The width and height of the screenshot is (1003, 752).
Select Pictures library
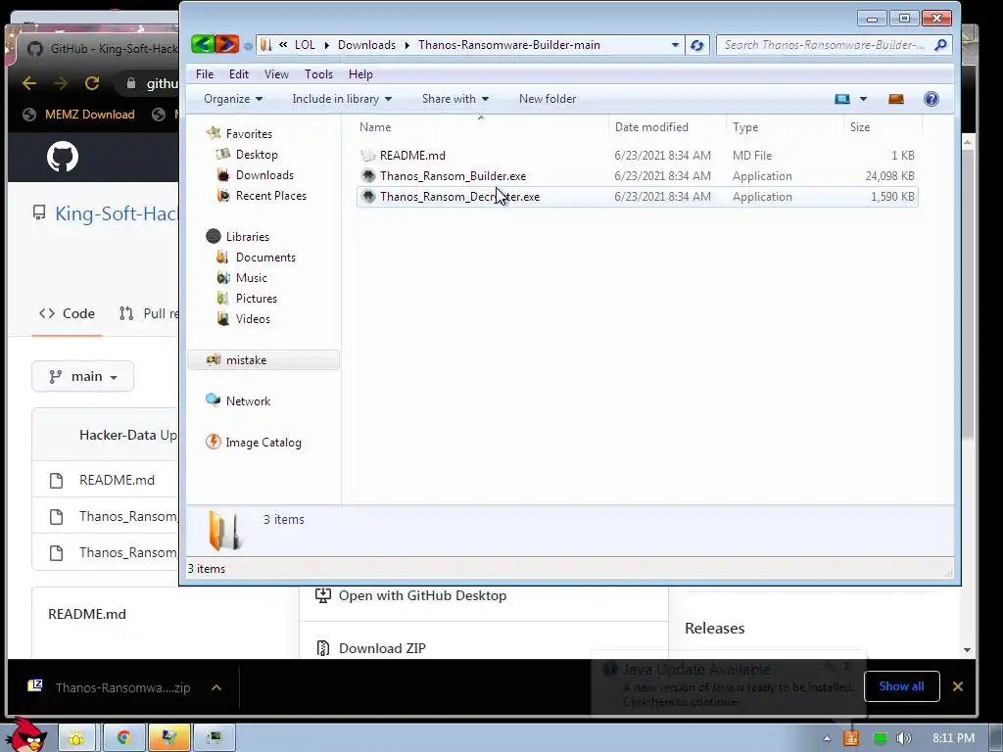click(x=257, y=298)
